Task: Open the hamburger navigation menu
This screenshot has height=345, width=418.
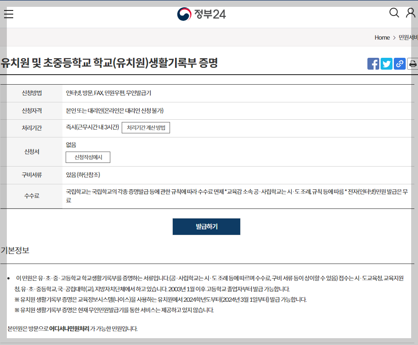Action: [8, 14]
